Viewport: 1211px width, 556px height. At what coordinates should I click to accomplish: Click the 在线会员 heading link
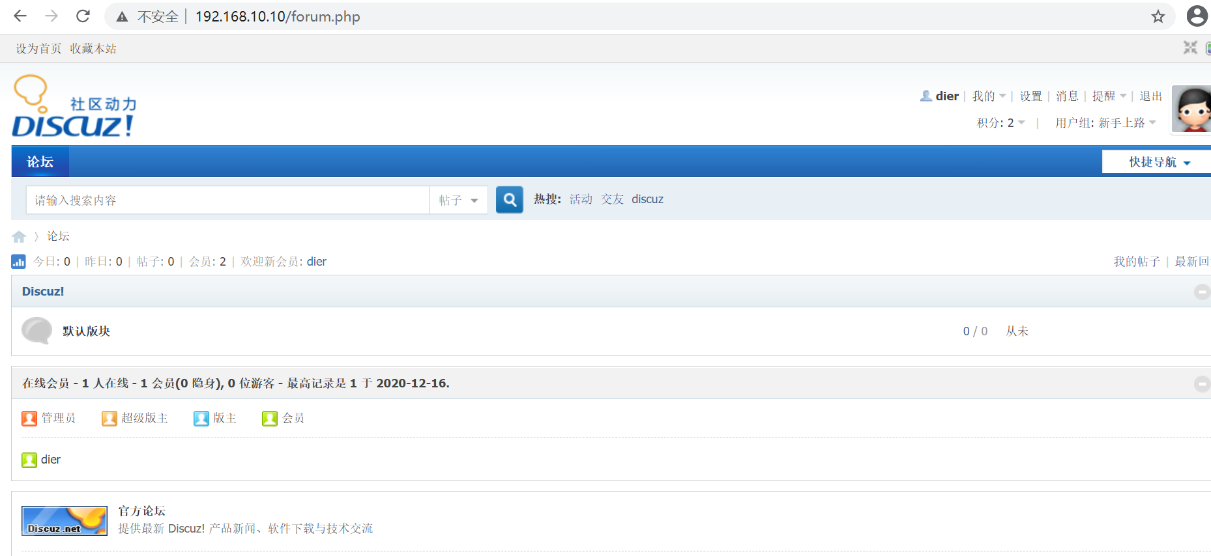[x=46, y=383]
